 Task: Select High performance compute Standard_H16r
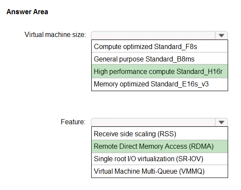160,71
